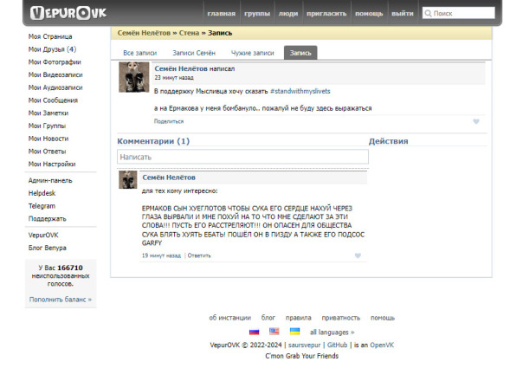The image size is (523, 368).
Task: Switch to the Чужие записи tab
Action: coord(253,53)
